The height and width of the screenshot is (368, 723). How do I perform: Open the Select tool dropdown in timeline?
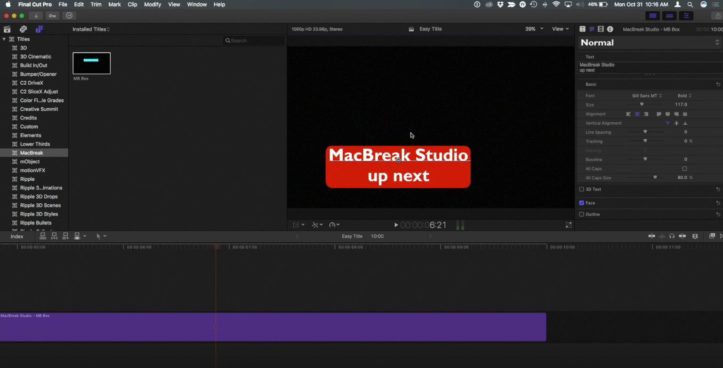click(x=101, y=236)
